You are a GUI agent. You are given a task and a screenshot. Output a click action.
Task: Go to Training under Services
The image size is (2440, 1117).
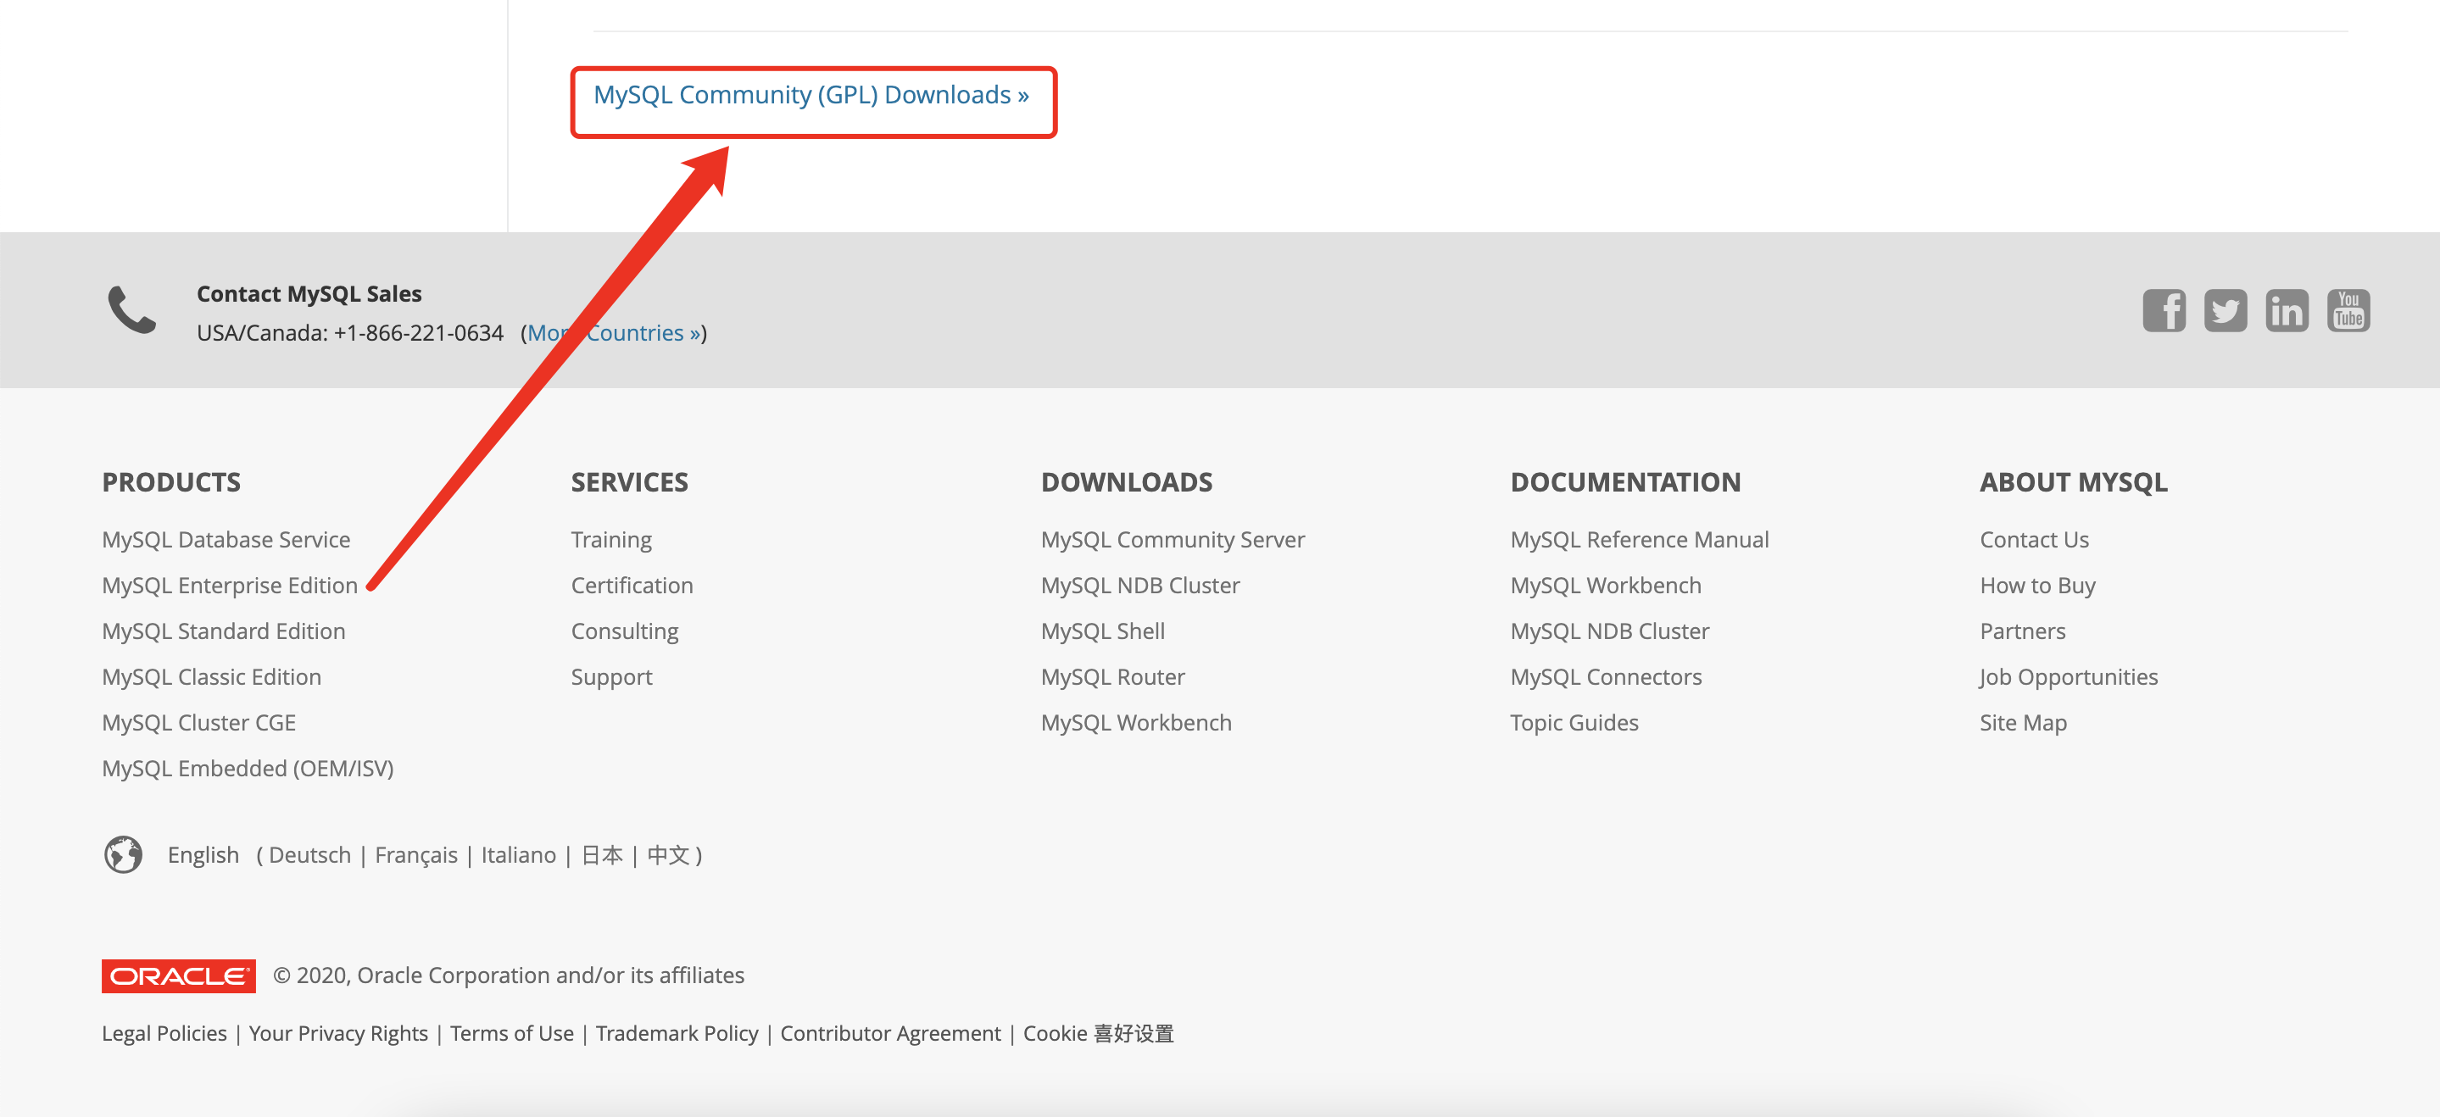click(x=612, y=540)
